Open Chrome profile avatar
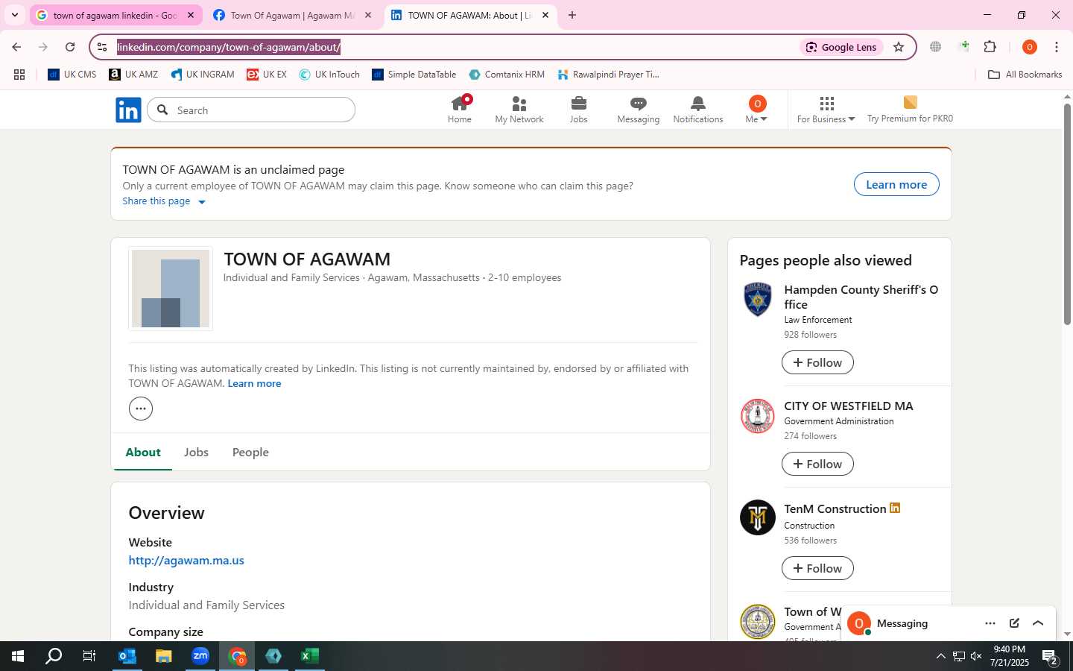 [x=1030, y=47]
